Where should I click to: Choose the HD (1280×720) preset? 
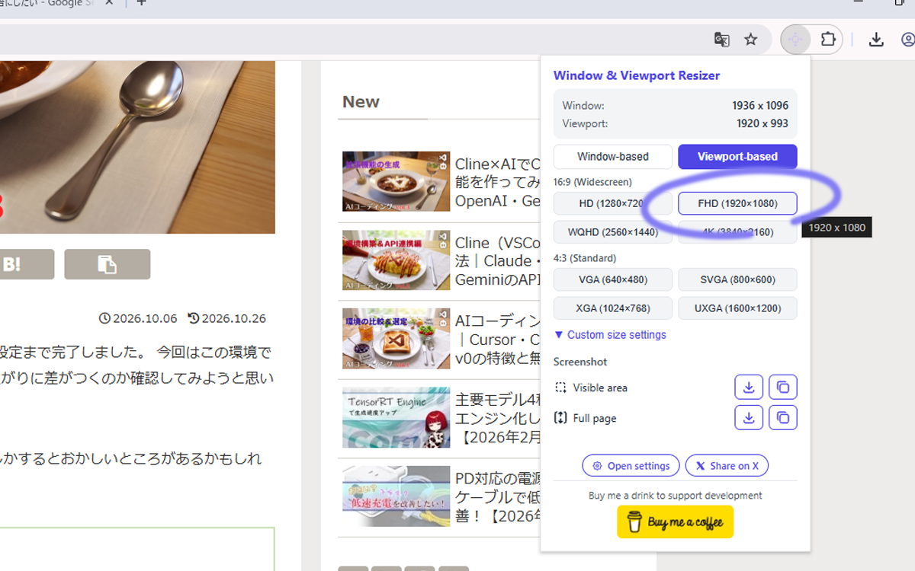pyautogui.click(x=613, y=203)
